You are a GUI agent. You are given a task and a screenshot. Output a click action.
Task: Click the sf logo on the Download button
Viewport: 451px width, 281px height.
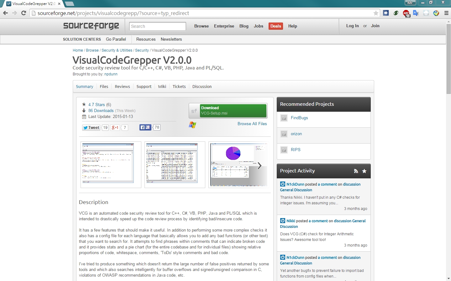(x=194, y=111)
